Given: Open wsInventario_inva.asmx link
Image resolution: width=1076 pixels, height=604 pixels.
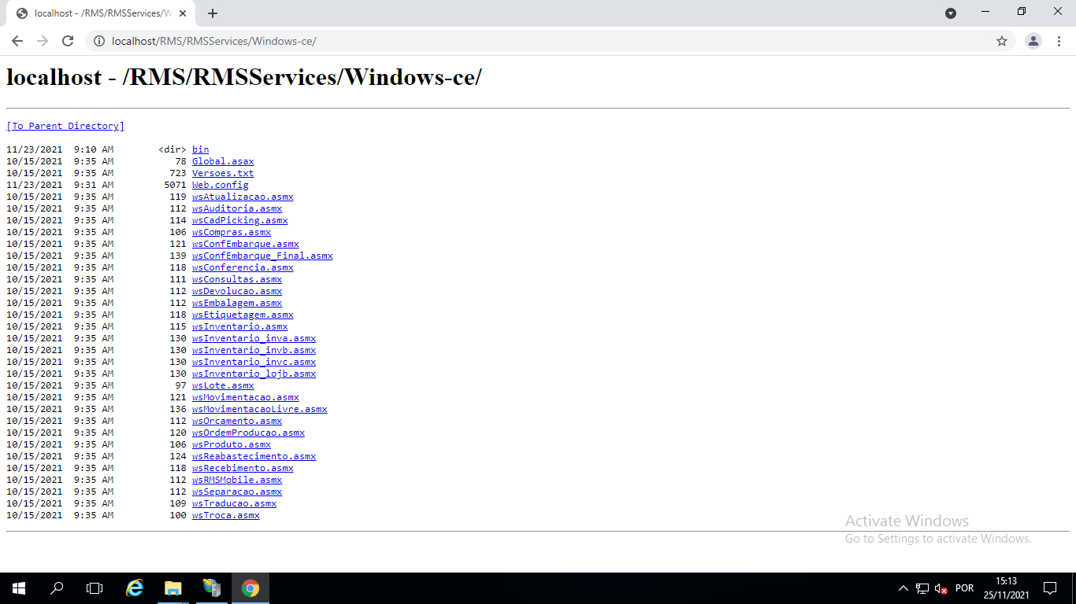Looking at the screenshot, I should coord(254,338).
